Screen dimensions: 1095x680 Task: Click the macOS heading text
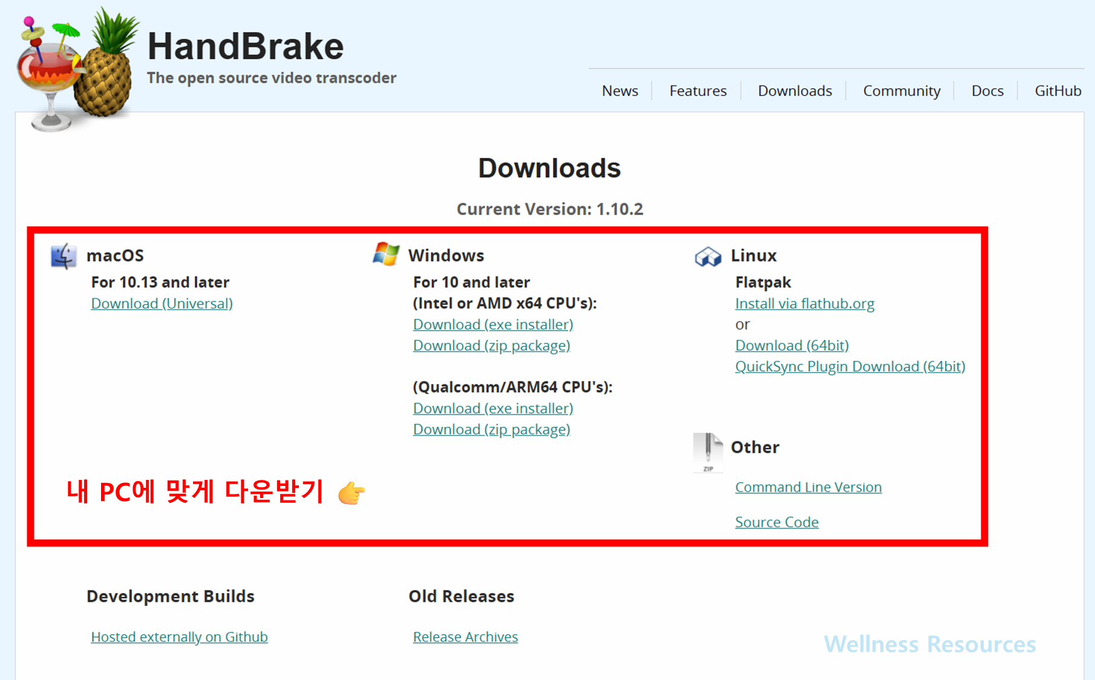(115, 256)
